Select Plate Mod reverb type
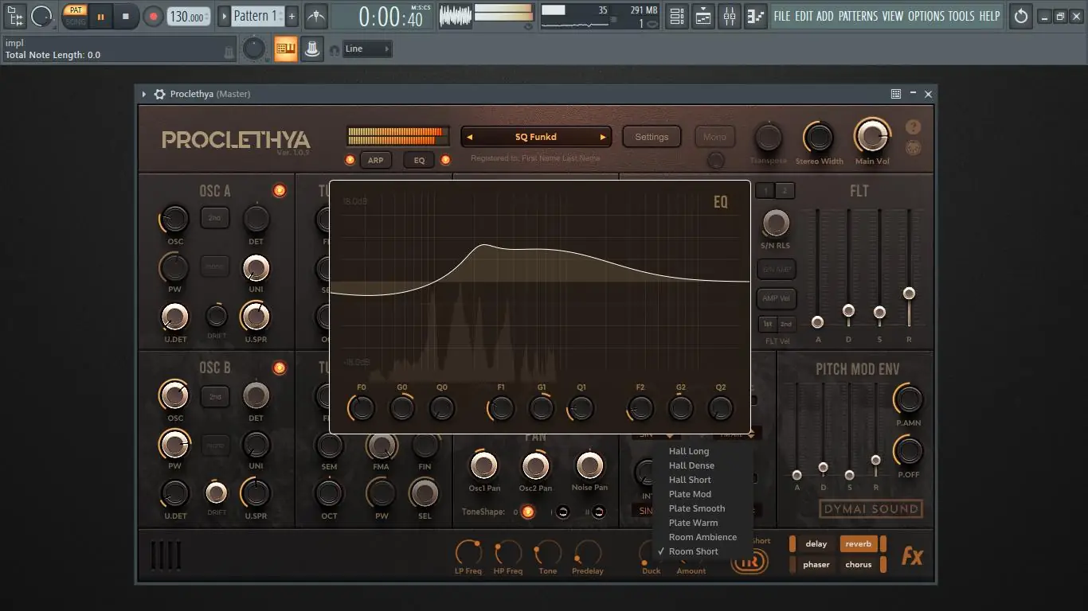This screenshot has width=1088, height=611. tap(690, 494)
